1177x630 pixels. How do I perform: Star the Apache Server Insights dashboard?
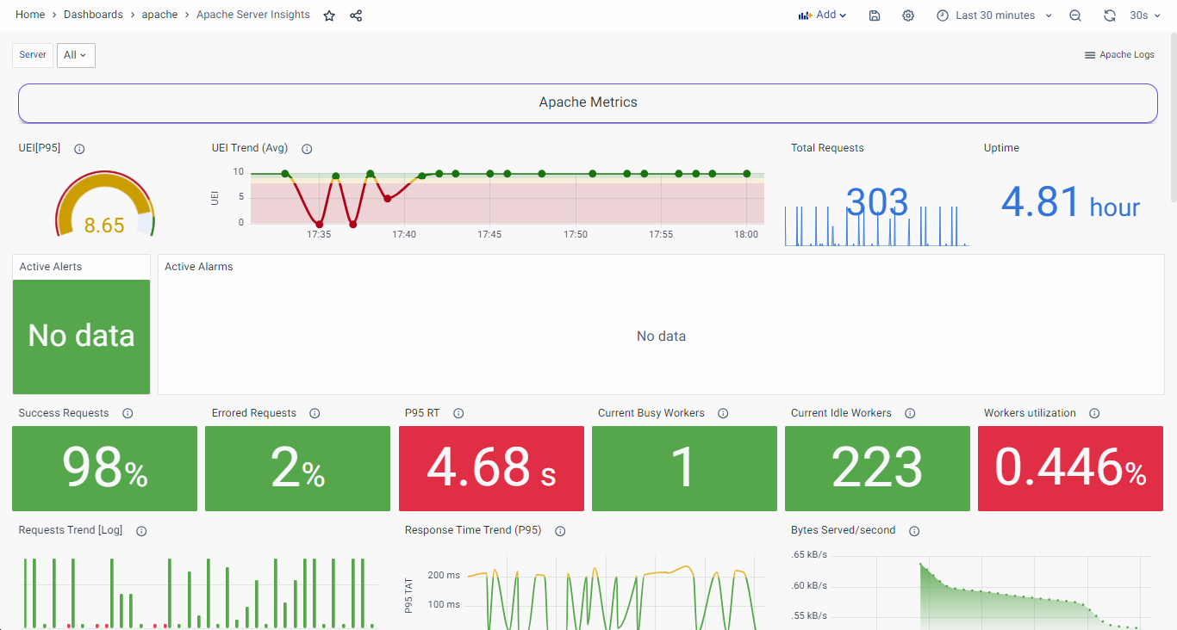(x=329, y=15)
